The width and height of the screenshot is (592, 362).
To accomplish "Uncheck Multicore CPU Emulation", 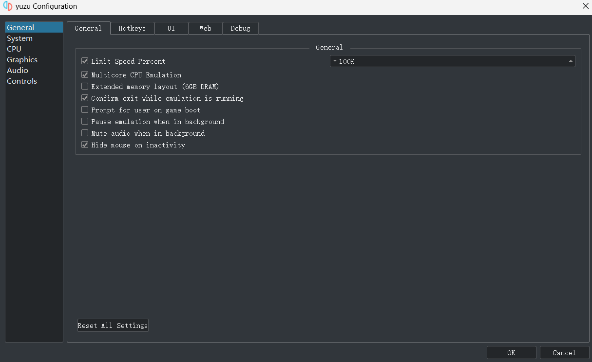I will point(85,75).
